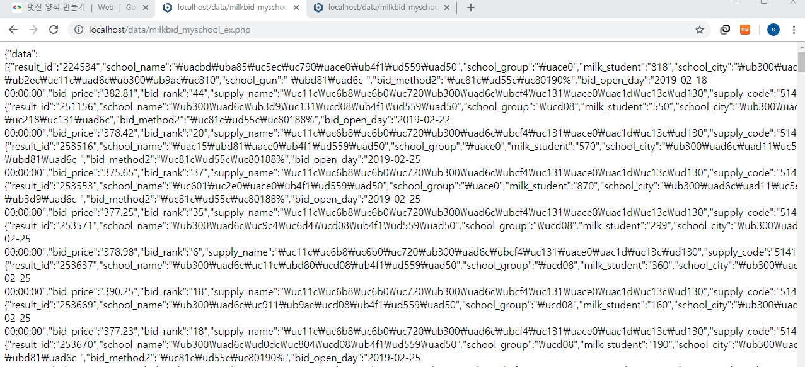View site information icon in address bar
The width and height of the screenshot is (805, 367).
(79, 30)
